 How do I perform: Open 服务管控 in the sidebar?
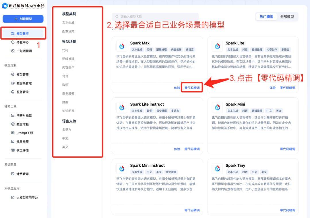[x=23, y=92]
